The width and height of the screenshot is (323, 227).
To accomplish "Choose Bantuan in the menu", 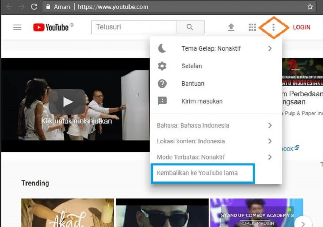I will (x=216, y=84).
